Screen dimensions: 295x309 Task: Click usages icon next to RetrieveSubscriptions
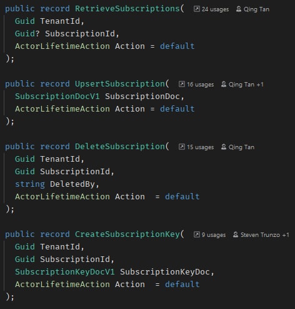coord(197,9)
